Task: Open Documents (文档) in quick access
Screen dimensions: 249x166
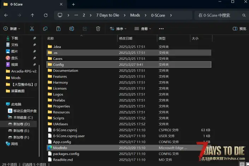Action: [x=14, y=45]
